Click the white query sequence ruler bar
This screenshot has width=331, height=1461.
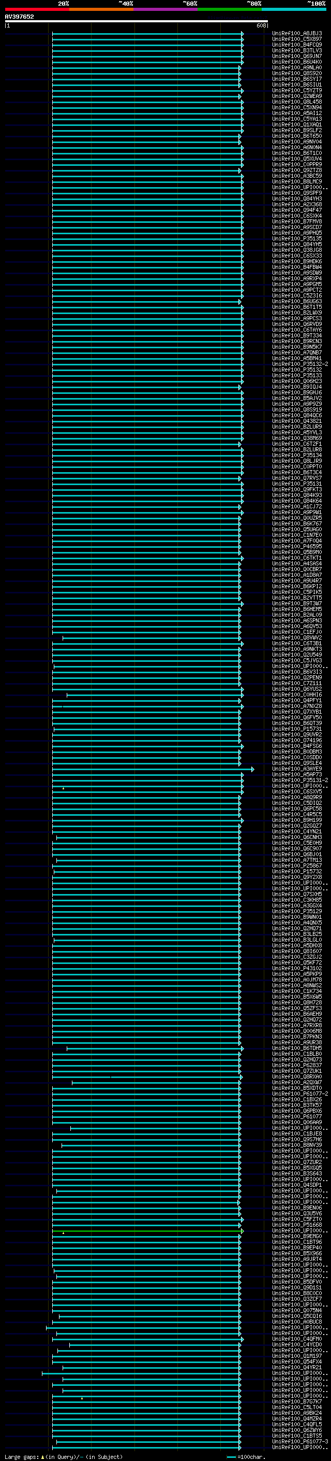pos(137,22)
